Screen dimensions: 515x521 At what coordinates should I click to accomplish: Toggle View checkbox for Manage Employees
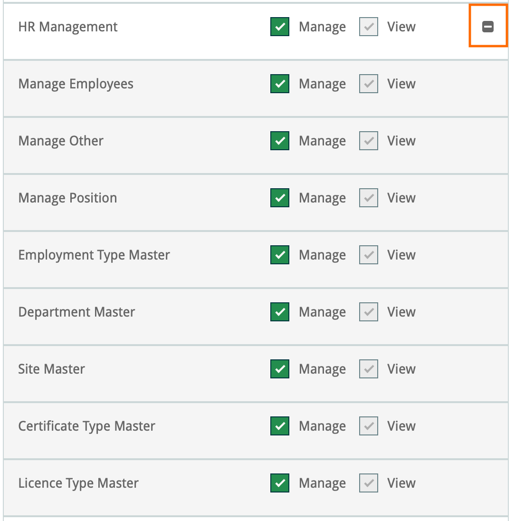coord(368,84)
